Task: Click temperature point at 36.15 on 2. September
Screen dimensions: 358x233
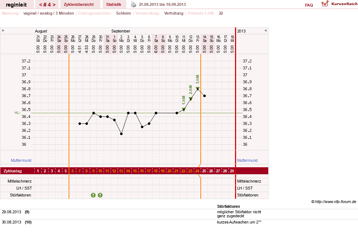Action: [x=122, y=134]
